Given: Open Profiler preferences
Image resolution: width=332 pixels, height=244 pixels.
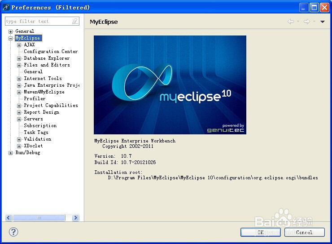Looking at the screenshot, I should pos(35,98).
